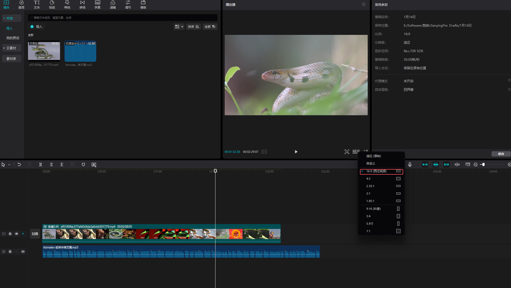Choose 适应 (原始) ratio option

tap(381, 156)
